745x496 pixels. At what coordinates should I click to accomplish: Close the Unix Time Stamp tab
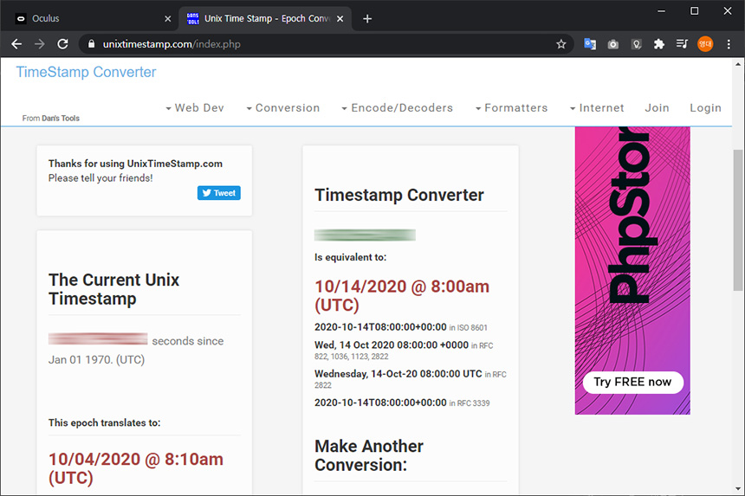click(340, 18)
